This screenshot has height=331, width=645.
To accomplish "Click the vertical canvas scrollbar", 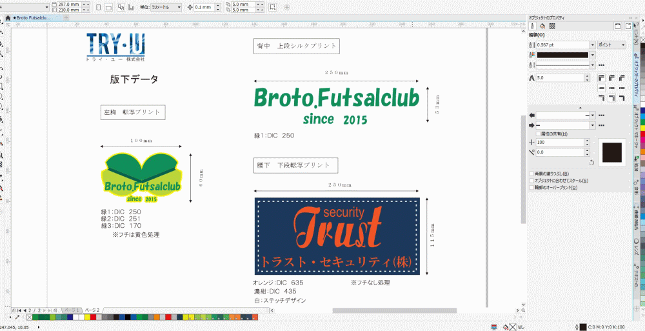I will tap(523, 169).
